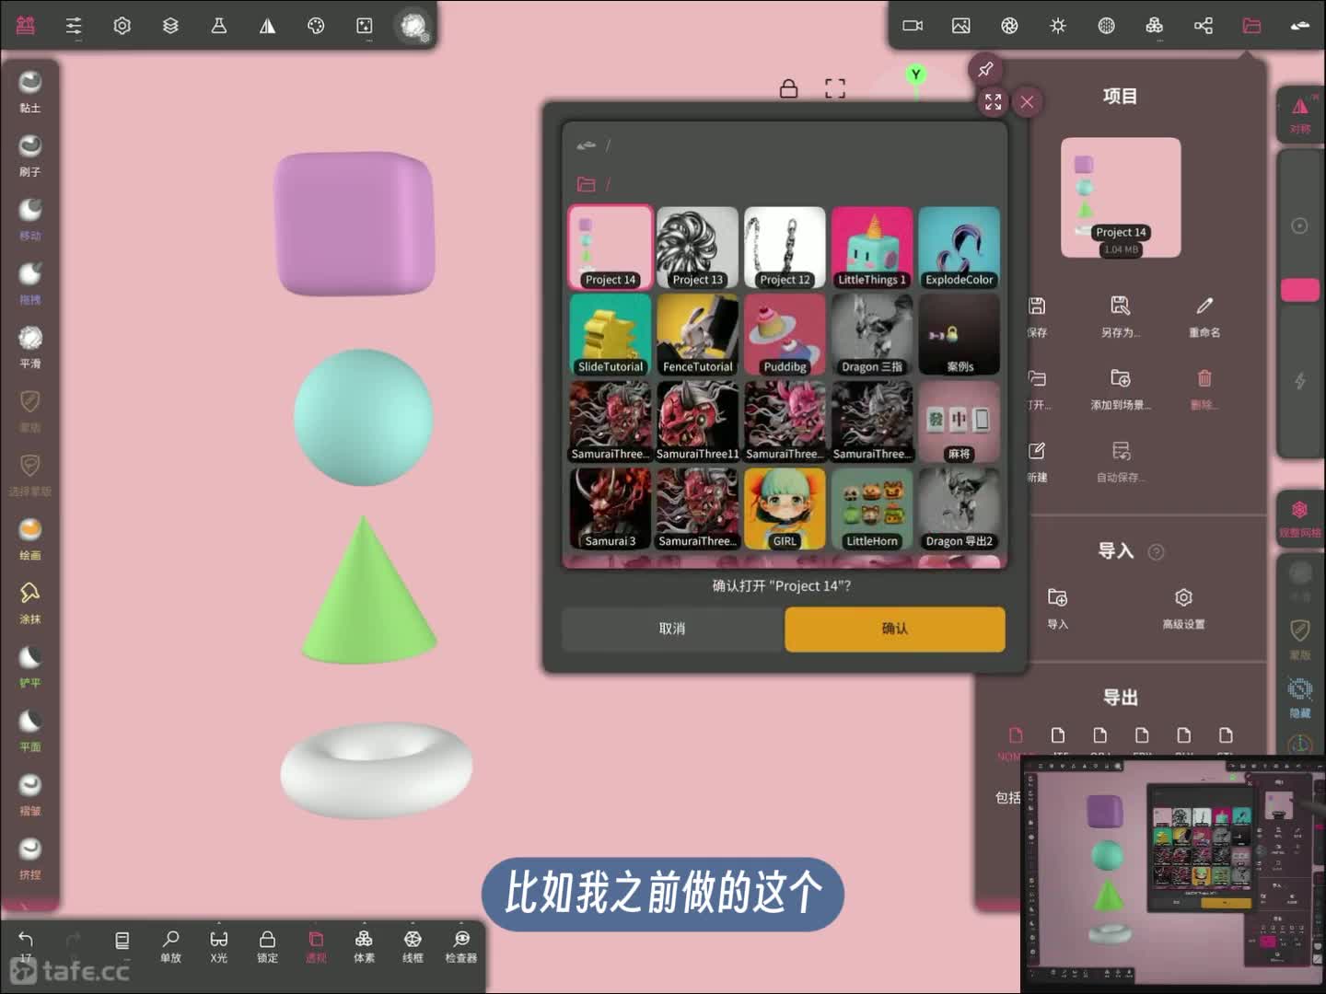The width and height of the screenshot is (1326, 994).
Task: Open the brush alpha sphere menu in top toolbar
Action: 413,25
